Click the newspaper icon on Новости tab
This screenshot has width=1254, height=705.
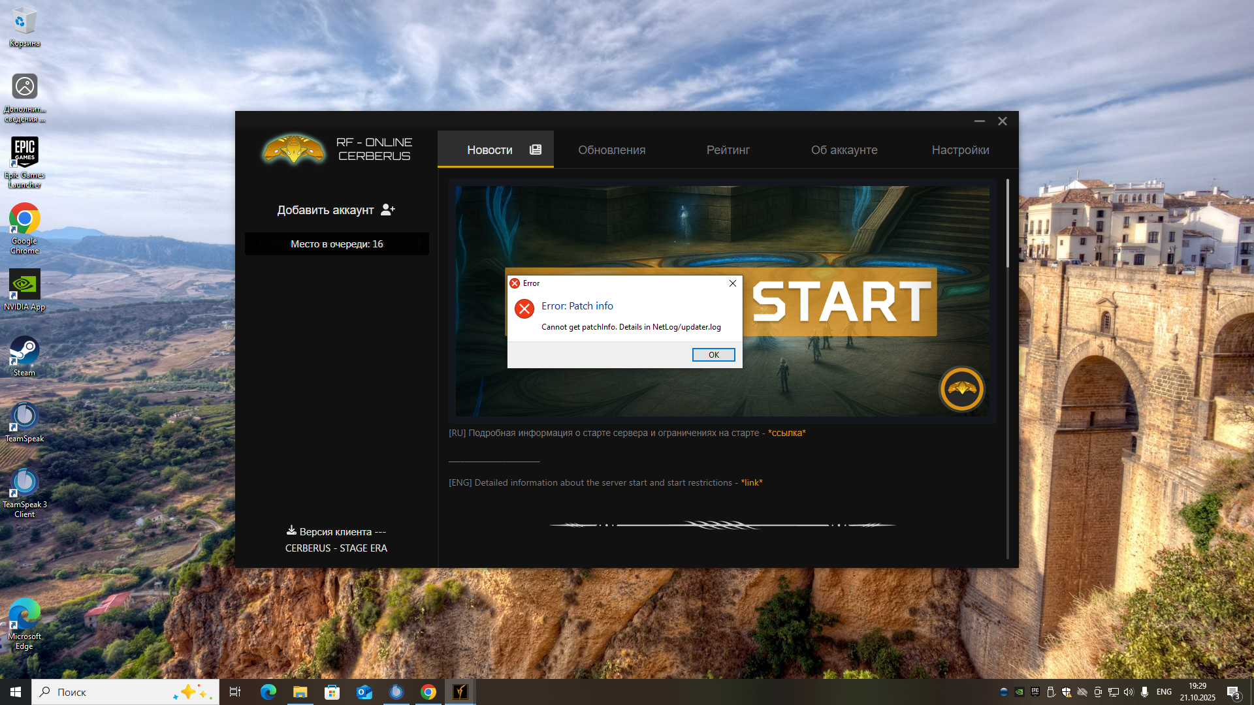[x=536, y=149]
